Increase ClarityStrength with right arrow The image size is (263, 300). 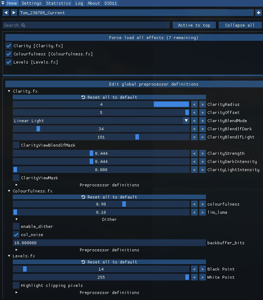click(202, 153)
